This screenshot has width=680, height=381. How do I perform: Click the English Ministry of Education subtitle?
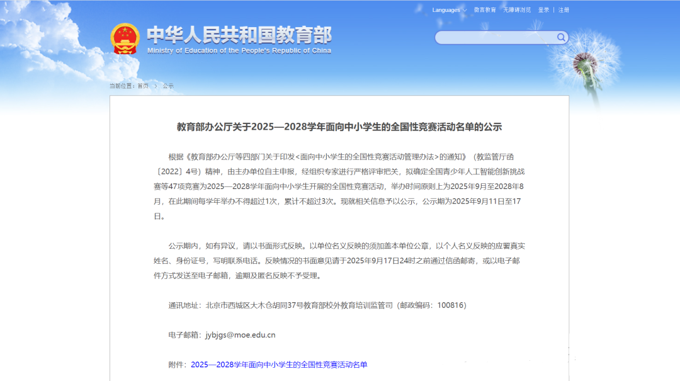pyautogui.click(x=239, y=51)
